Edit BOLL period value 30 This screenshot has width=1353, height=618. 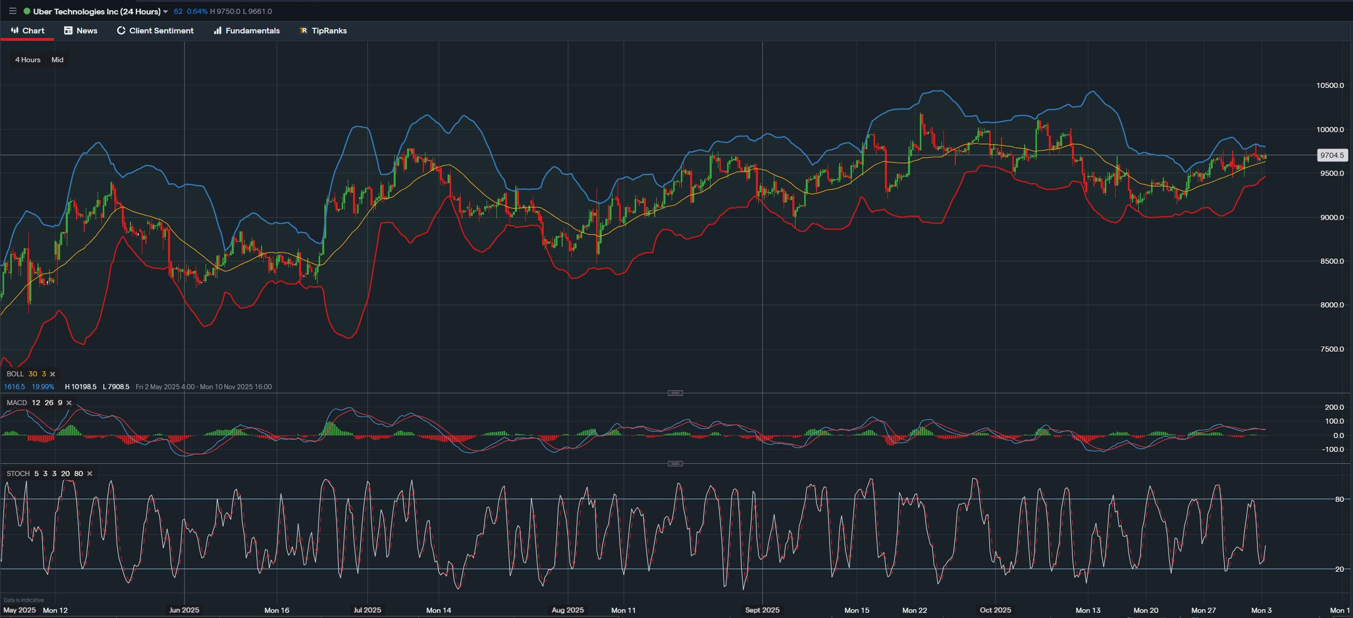pos(33,374)
